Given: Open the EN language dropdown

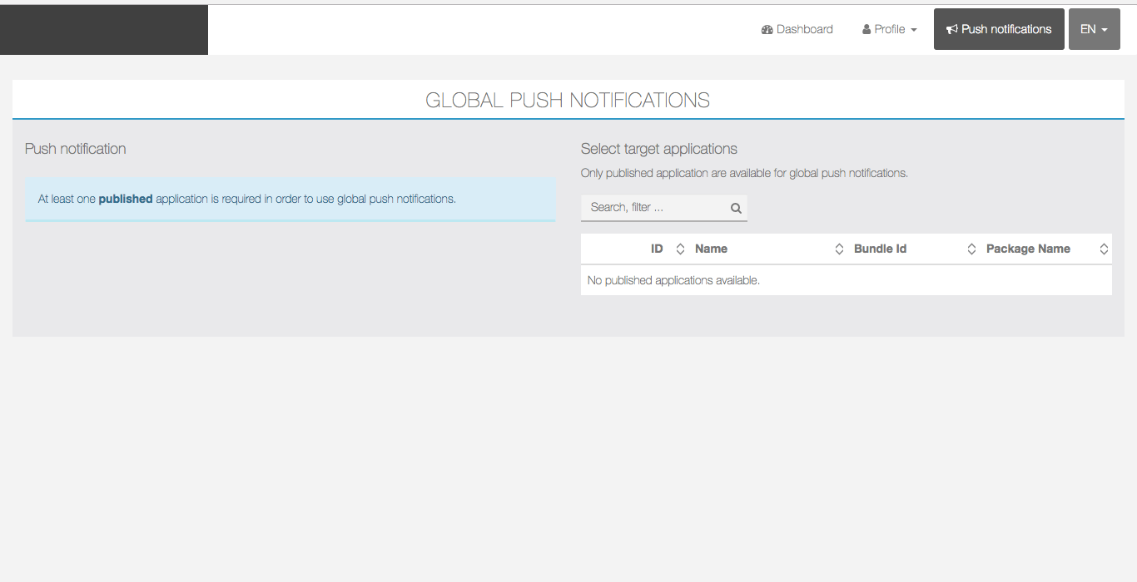Looking at the screenshot, I should (x=1094, y=29).
